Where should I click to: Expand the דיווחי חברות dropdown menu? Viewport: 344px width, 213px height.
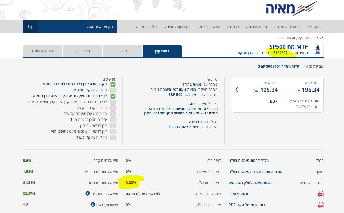point(256,27)
